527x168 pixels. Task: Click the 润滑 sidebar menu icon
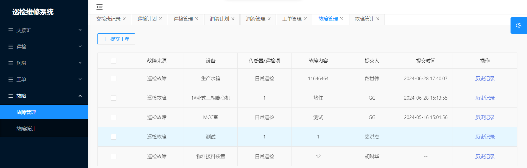coord(11,63)
